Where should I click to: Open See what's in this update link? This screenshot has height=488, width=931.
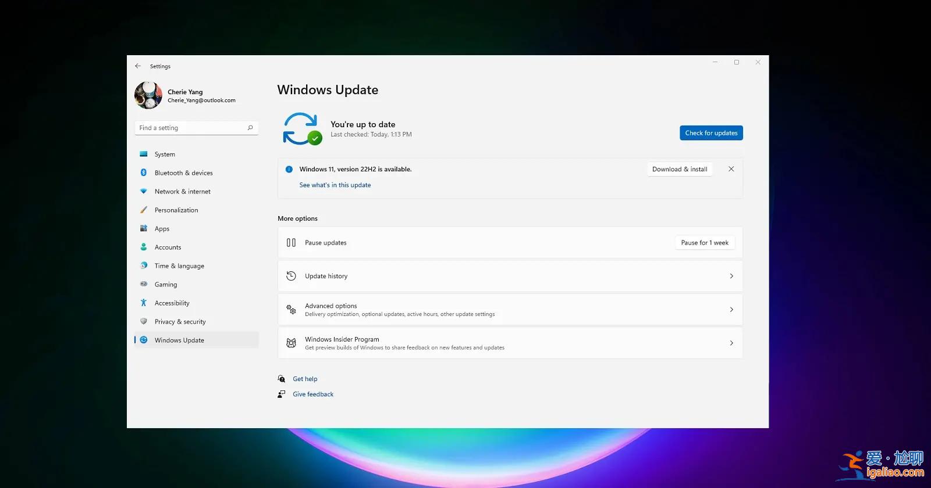pyautogui.click(x=335, y=185)
